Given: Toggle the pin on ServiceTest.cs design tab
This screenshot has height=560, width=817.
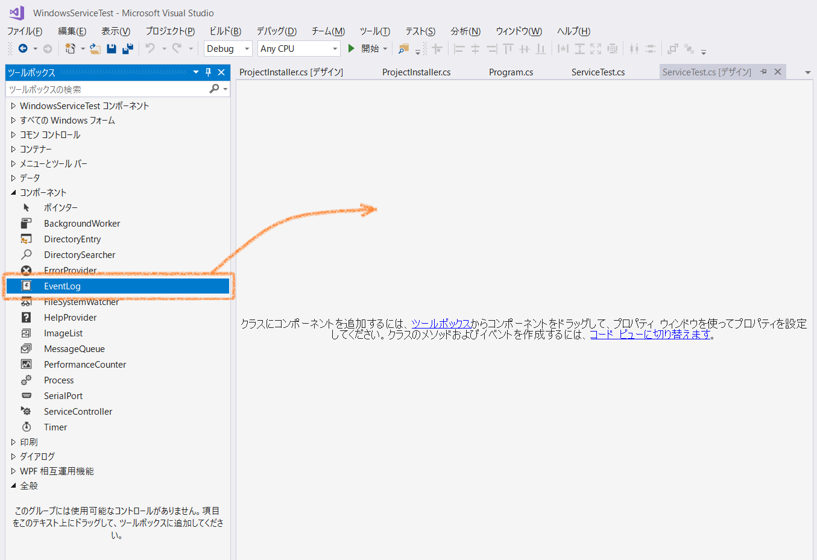Looking at the screenshot, I should (763, 72).
